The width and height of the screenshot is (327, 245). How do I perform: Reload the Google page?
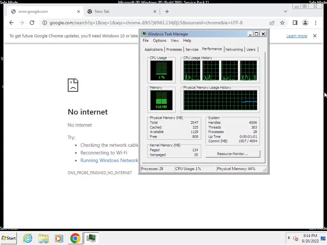(32, 23)
